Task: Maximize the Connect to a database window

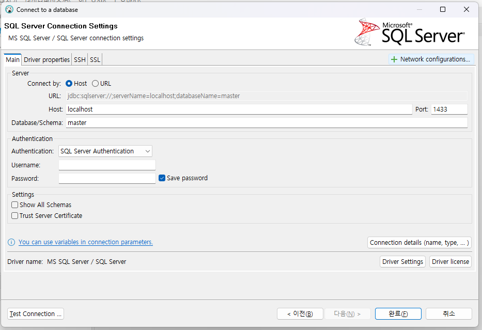Action: coord(443,9)
